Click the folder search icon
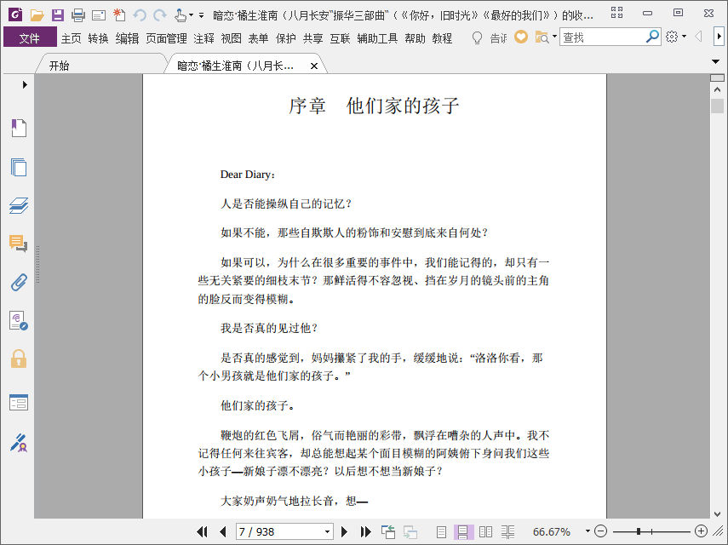728x545 pixels. (x=542, y=37)
